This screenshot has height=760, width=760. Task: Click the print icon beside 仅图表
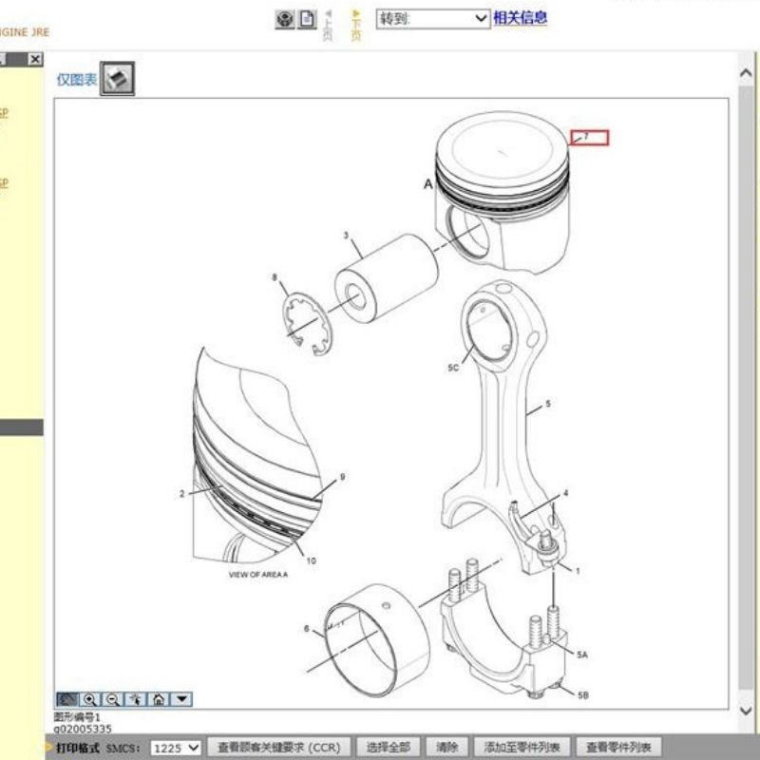point(118,79)
